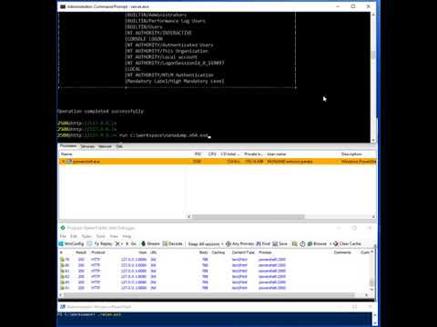
Task: Select the Processes tab in Process Hacker
Action: point(68,146)
